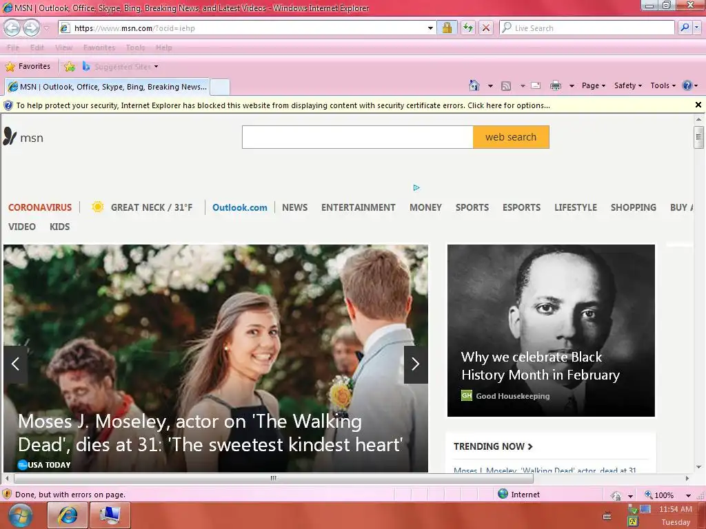706x529 pixels.
Task: Click the address bar showing msn.com
Action: (242, 28)
